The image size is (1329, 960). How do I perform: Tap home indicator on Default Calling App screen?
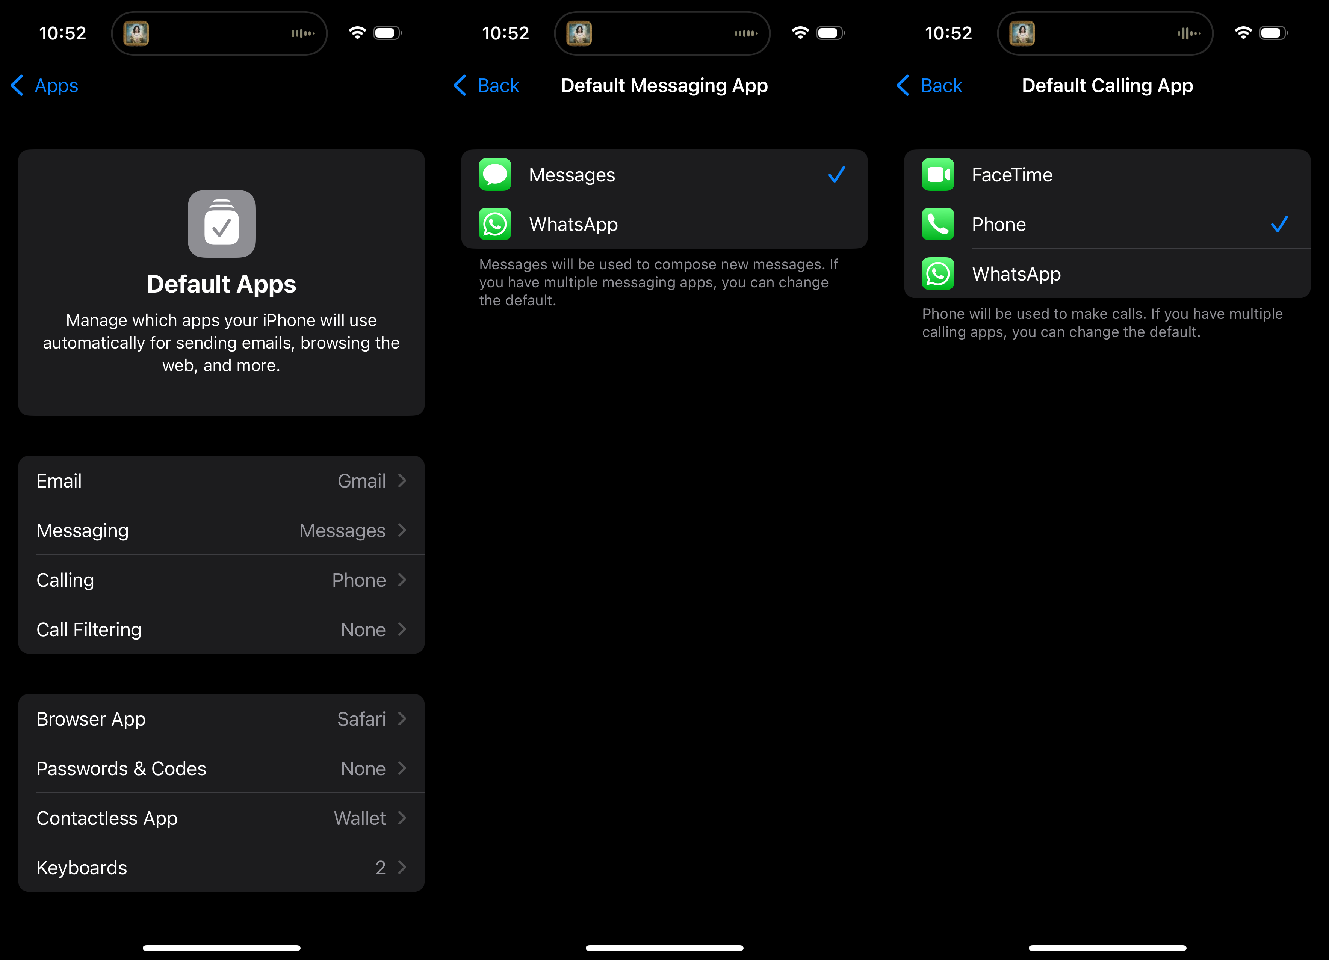1108,948
